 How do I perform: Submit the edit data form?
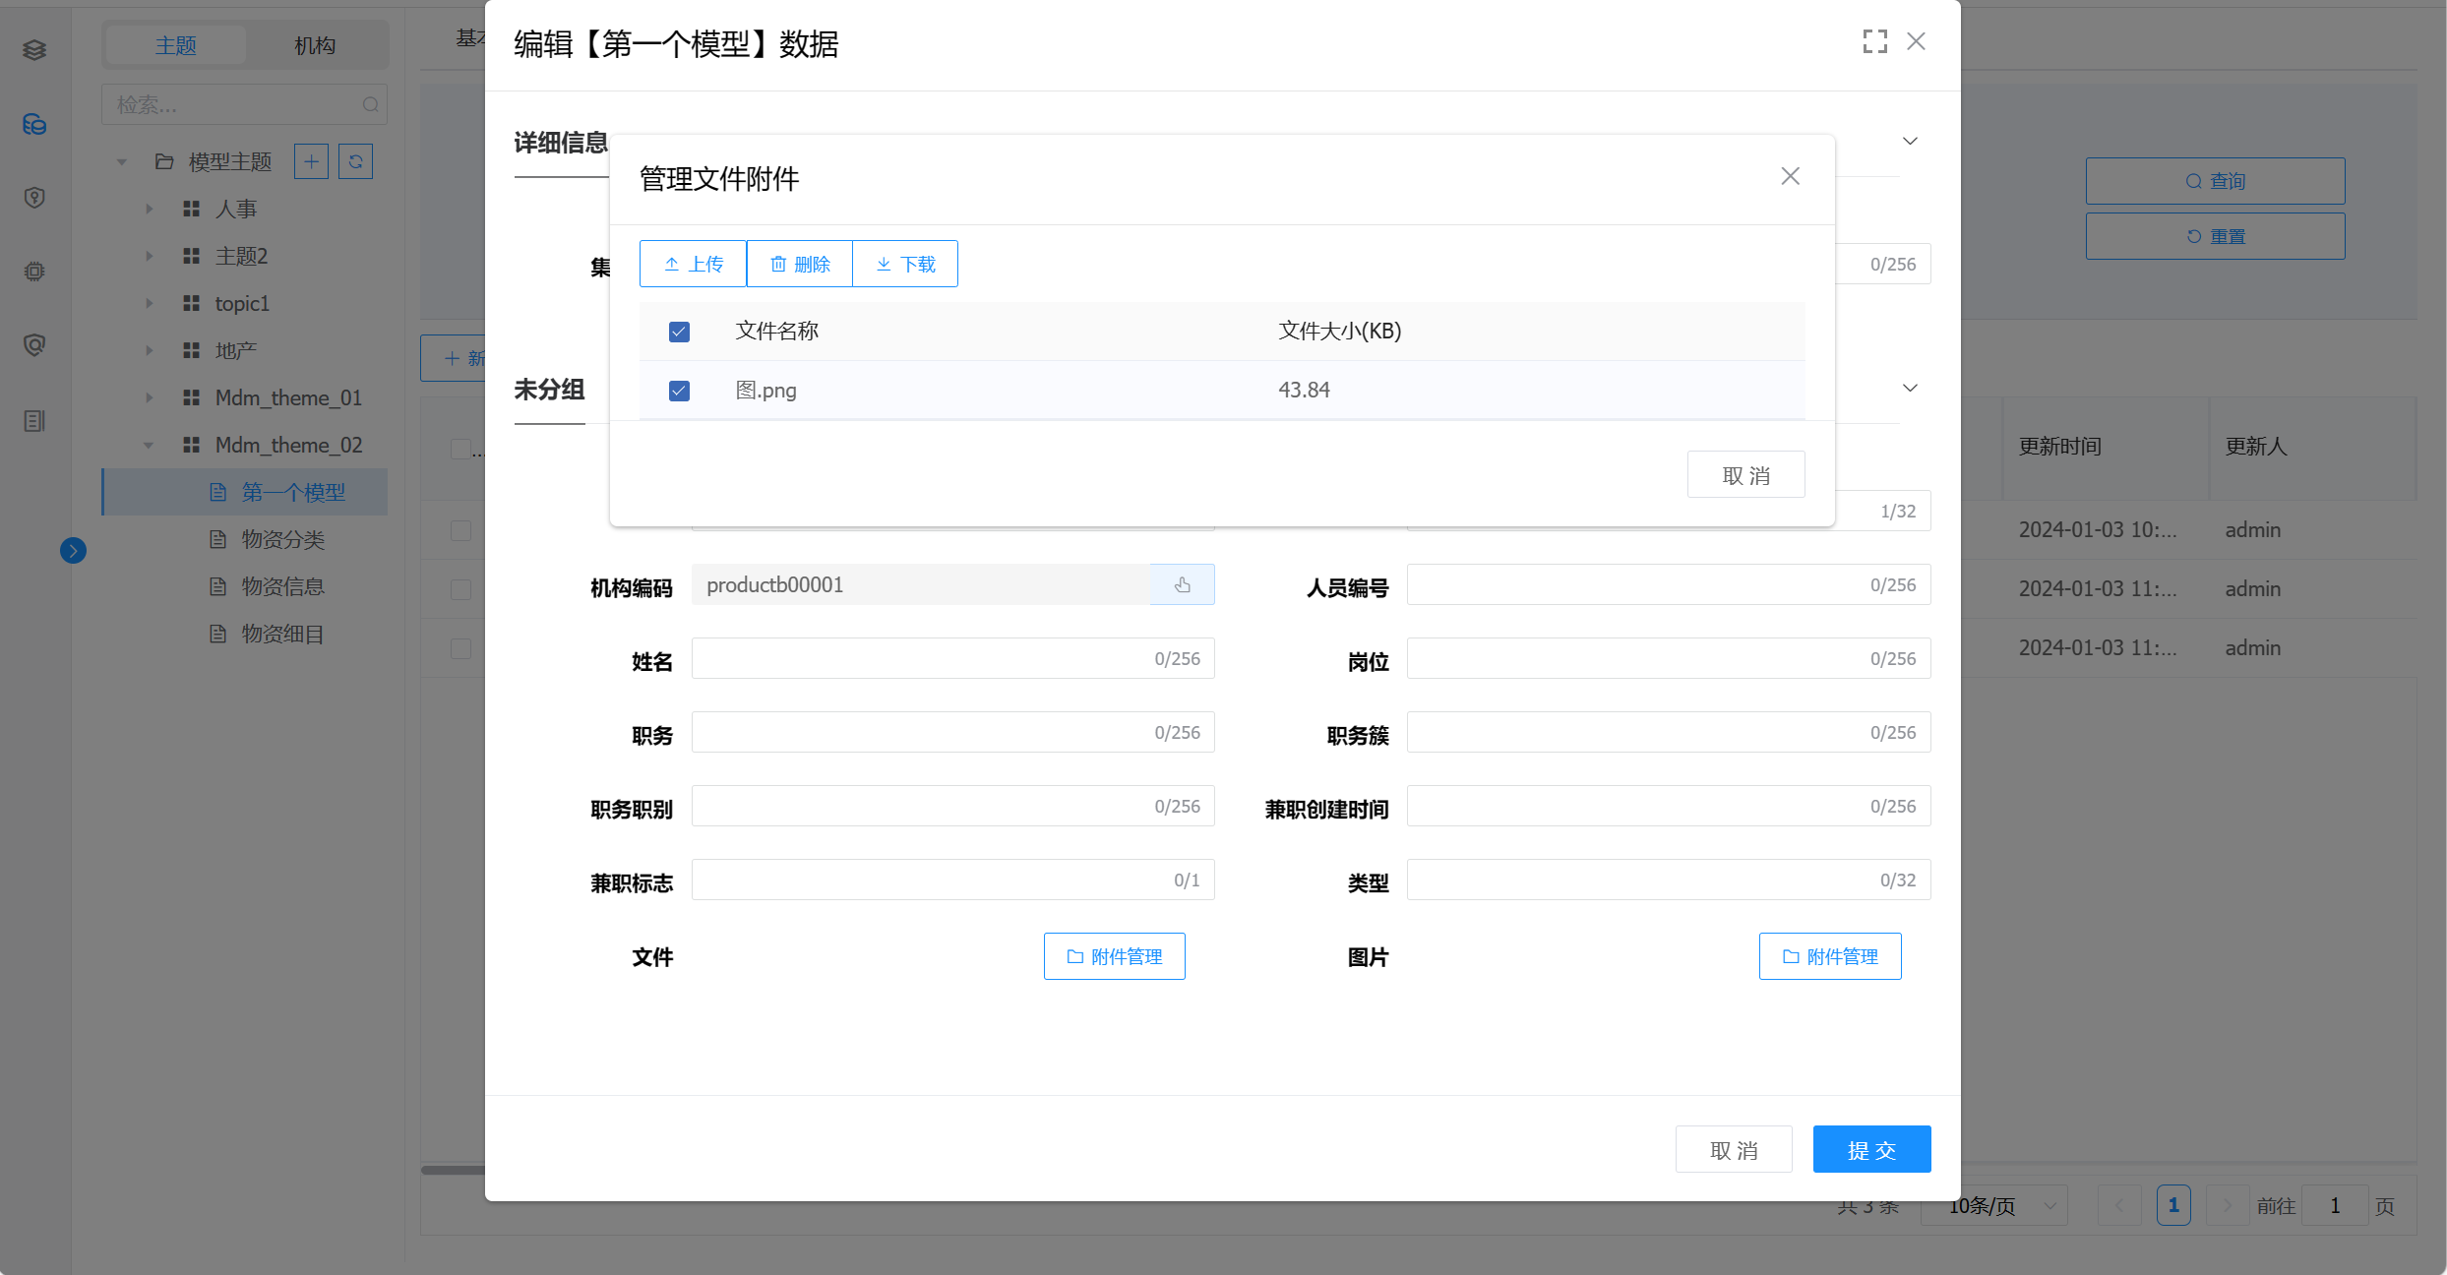pyautogui.click(x=1871, y=1150)
